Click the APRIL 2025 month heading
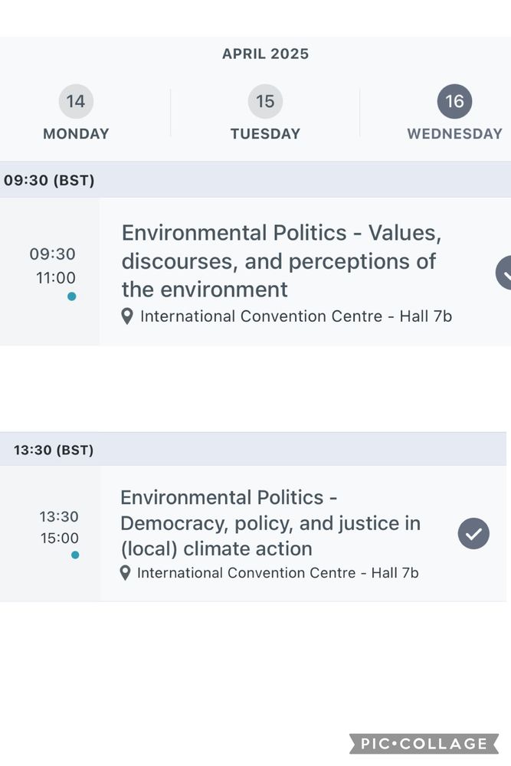This screenshot has width=511, height=766. coord(265,54)
